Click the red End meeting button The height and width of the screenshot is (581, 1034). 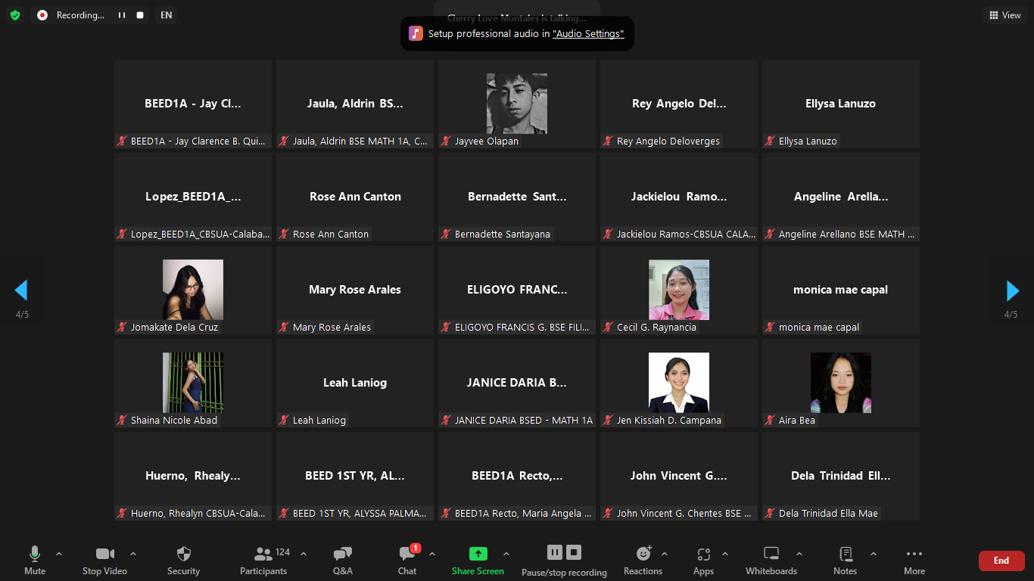(x=1001, y=561)
